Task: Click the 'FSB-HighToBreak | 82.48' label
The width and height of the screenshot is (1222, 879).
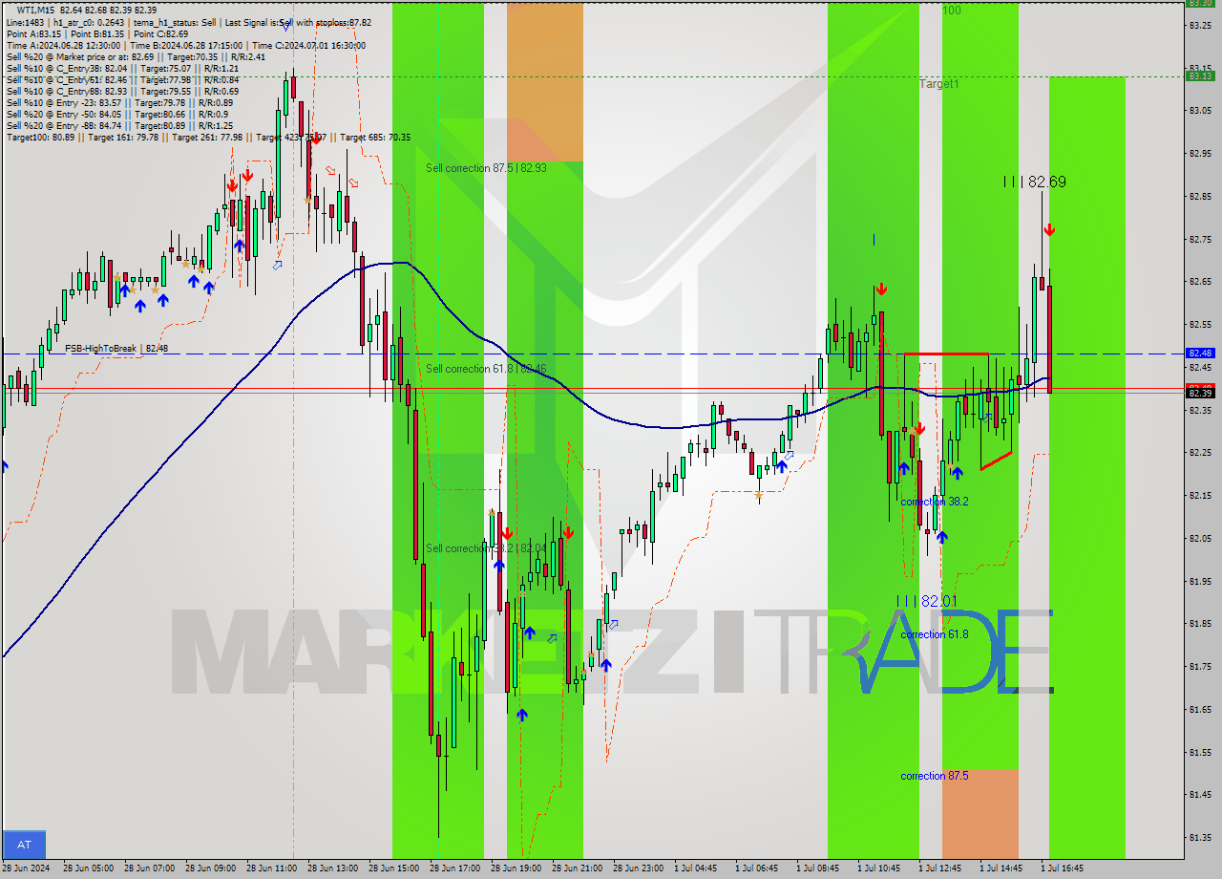Action: [x=116, y=349]
